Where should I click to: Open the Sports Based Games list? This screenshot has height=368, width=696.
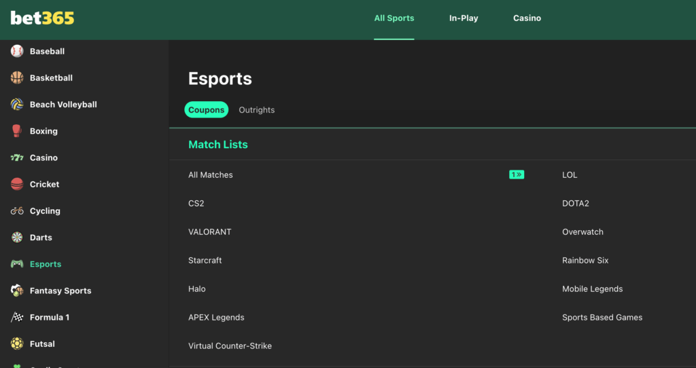pyautogui.click(x=602, y=318)
